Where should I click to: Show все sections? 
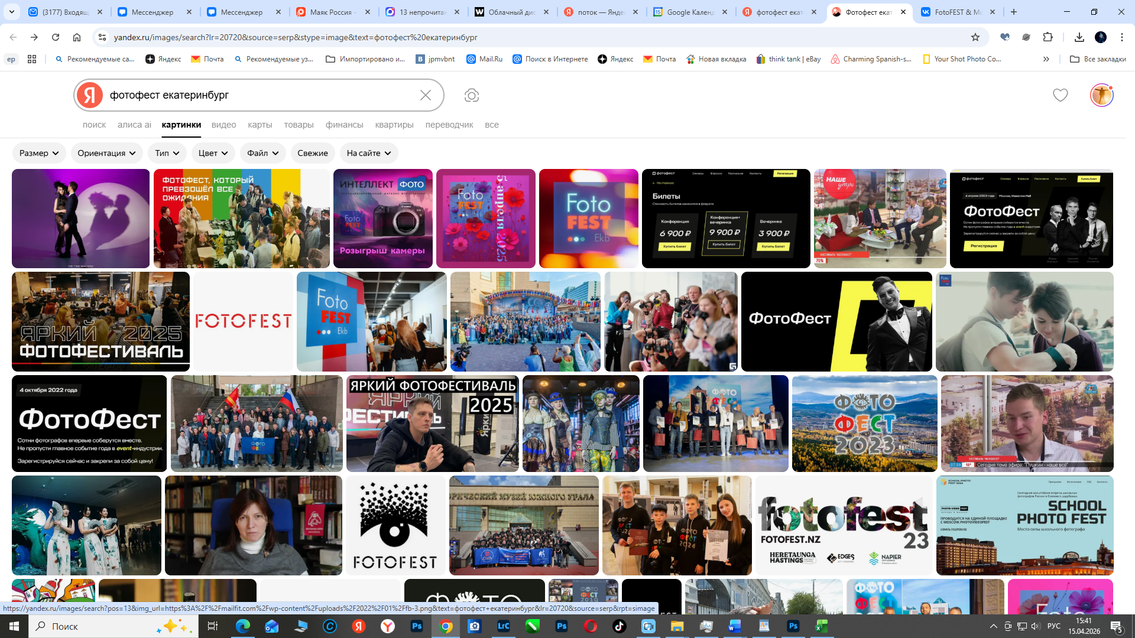(x=492, y=125)
